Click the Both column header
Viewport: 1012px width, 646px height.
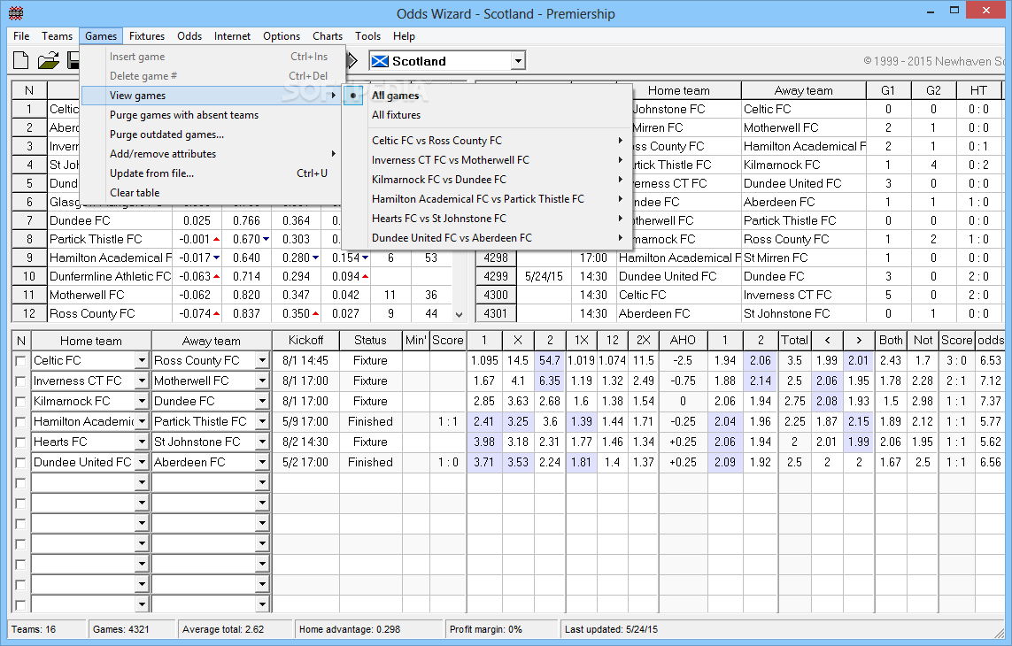(x=891, y=340)
